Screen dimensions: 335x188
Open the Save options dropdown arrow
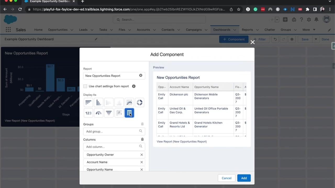point(316,39)
